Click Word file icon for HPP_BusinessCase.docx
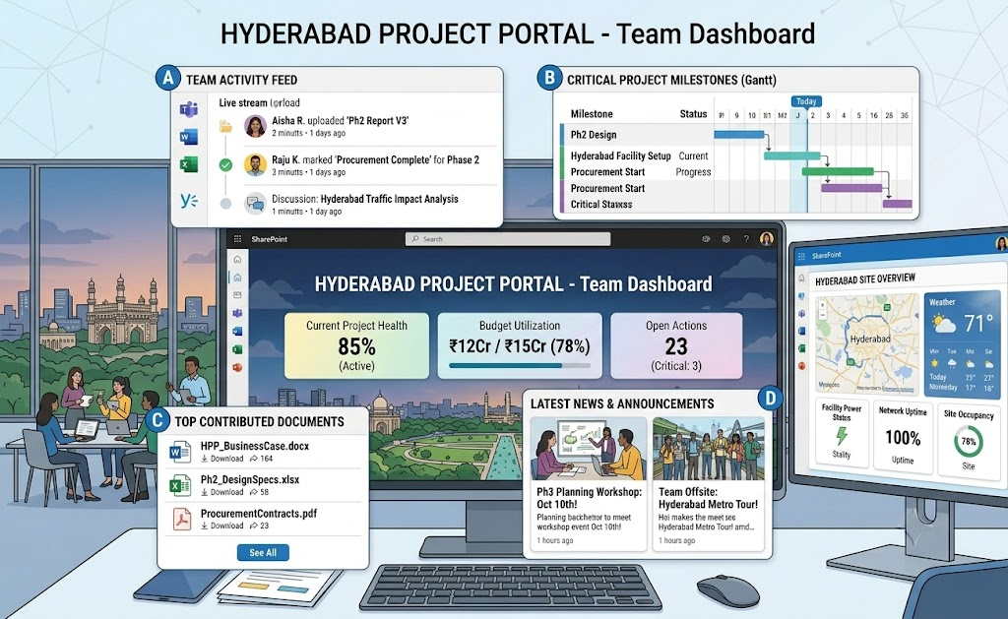1008x619 pixels. [179, 452]
